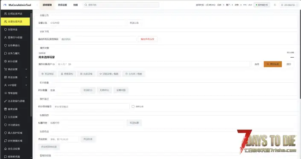Focus the 私聊内容 message input
This screenshot has height=159, width=301.
pyautogui.click(x=88, y=123)
